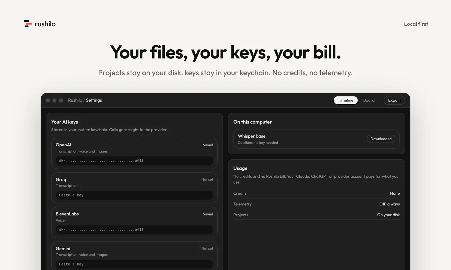Click the rushilo logo icon
This screenshot has height=270, width=451.
pos(28,24)
